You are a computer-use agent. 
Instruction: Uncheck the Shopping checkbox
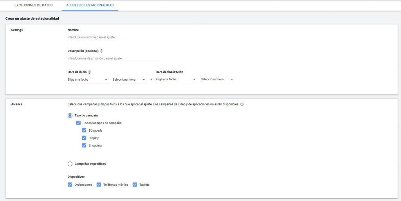84,145
